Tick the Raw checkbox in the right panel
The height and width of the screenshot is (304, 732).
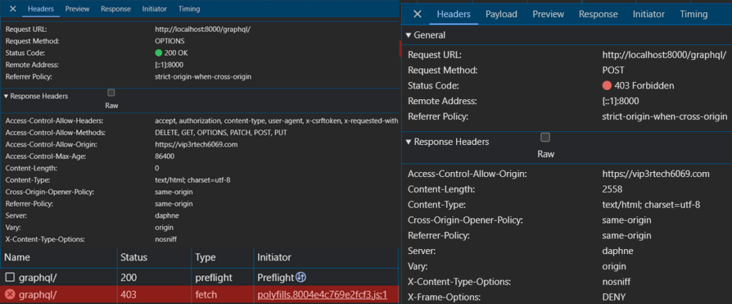pos(545,137)
